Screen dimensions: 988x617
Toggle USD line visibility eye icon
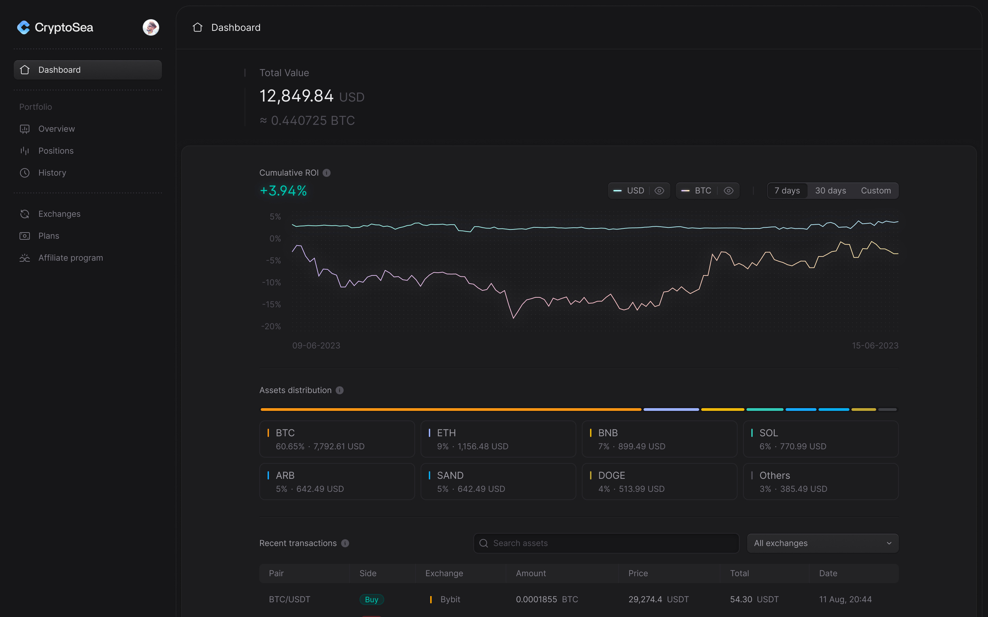pos(659,191)
